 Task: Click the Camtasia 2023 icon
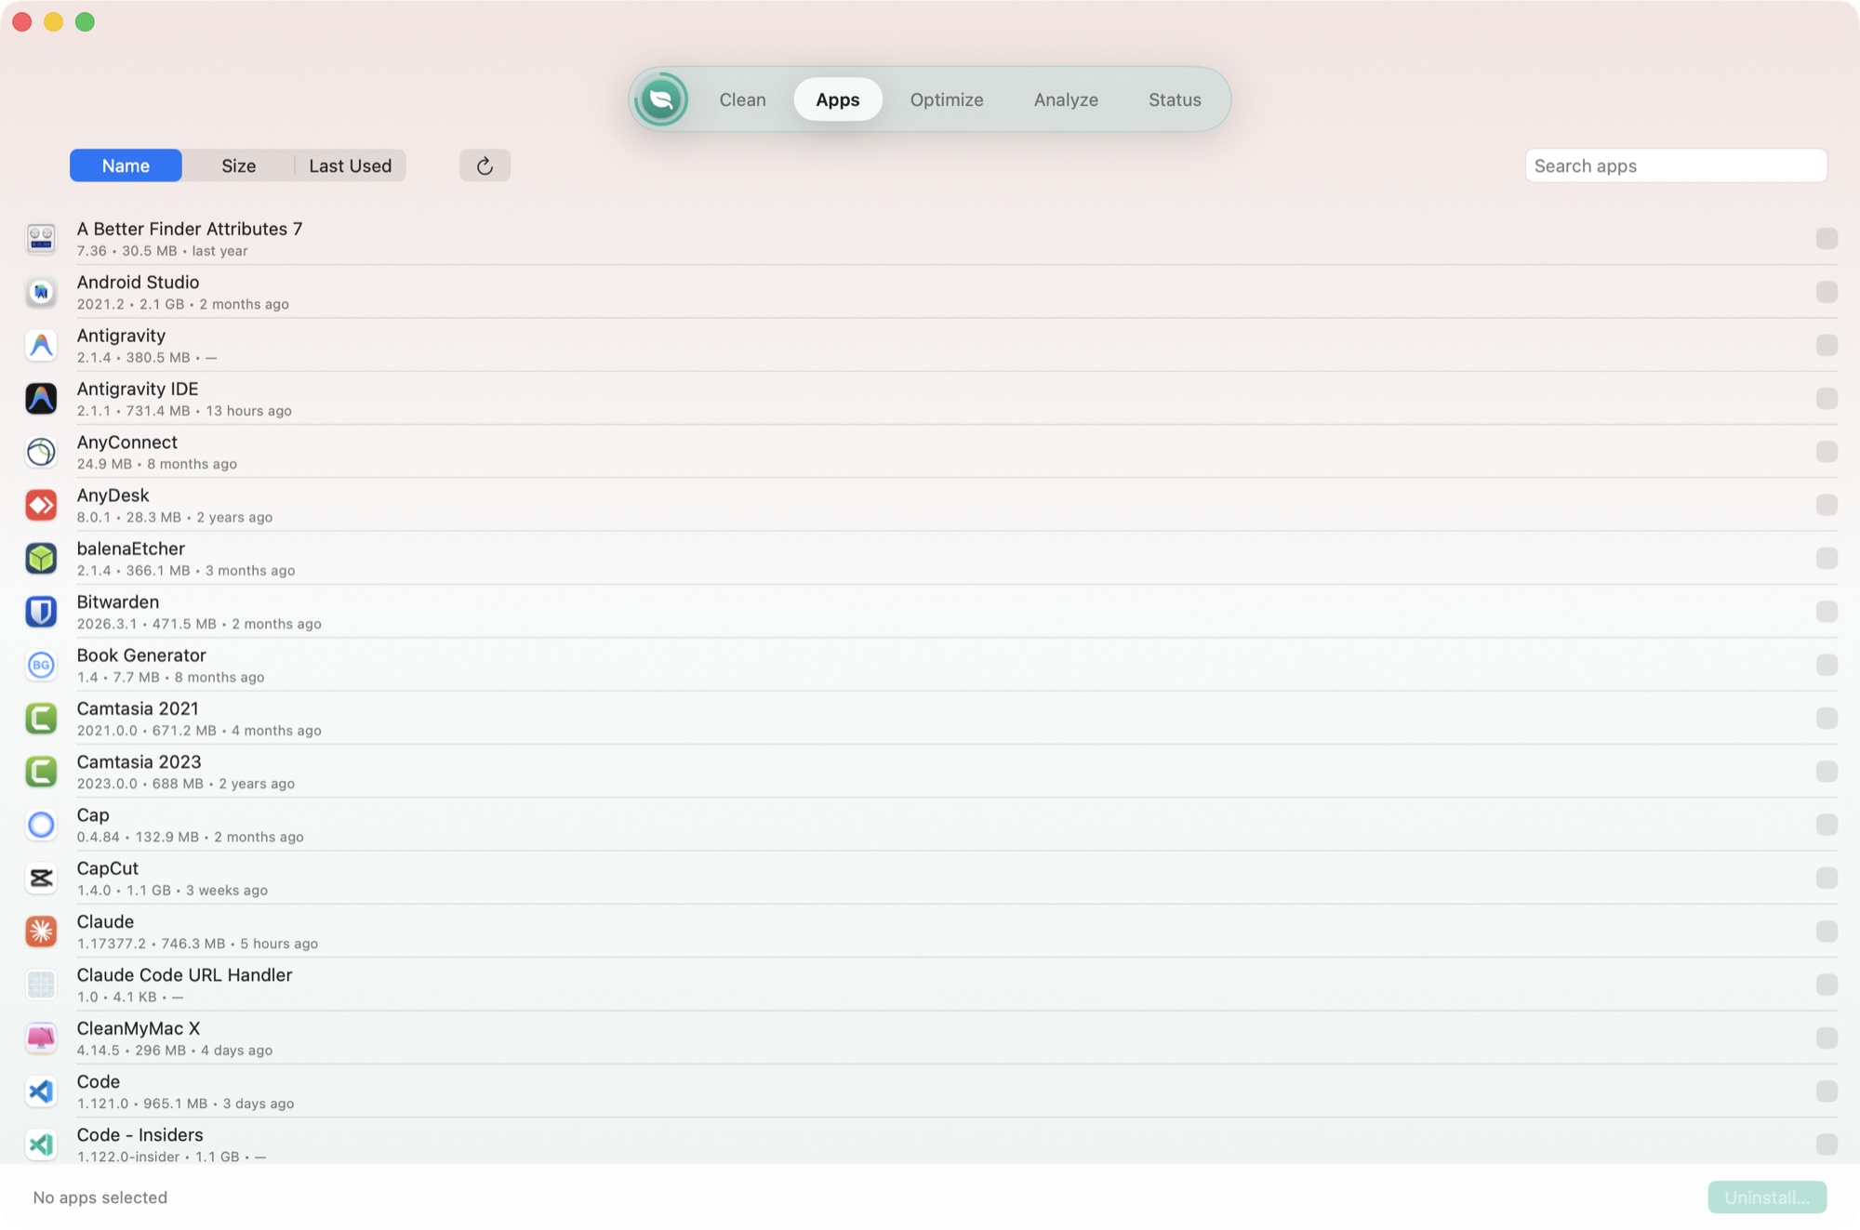coord(41,772)
